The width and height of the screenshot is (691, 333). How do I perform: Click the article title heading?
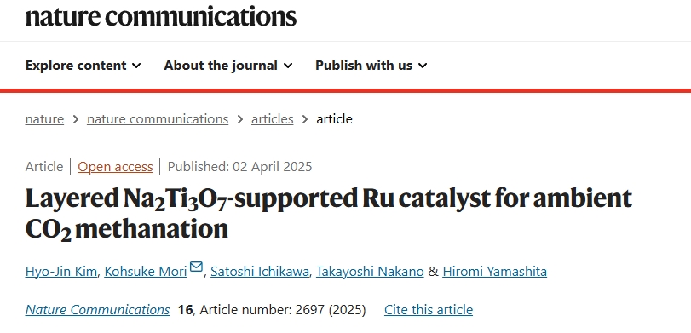pos(329,214)
